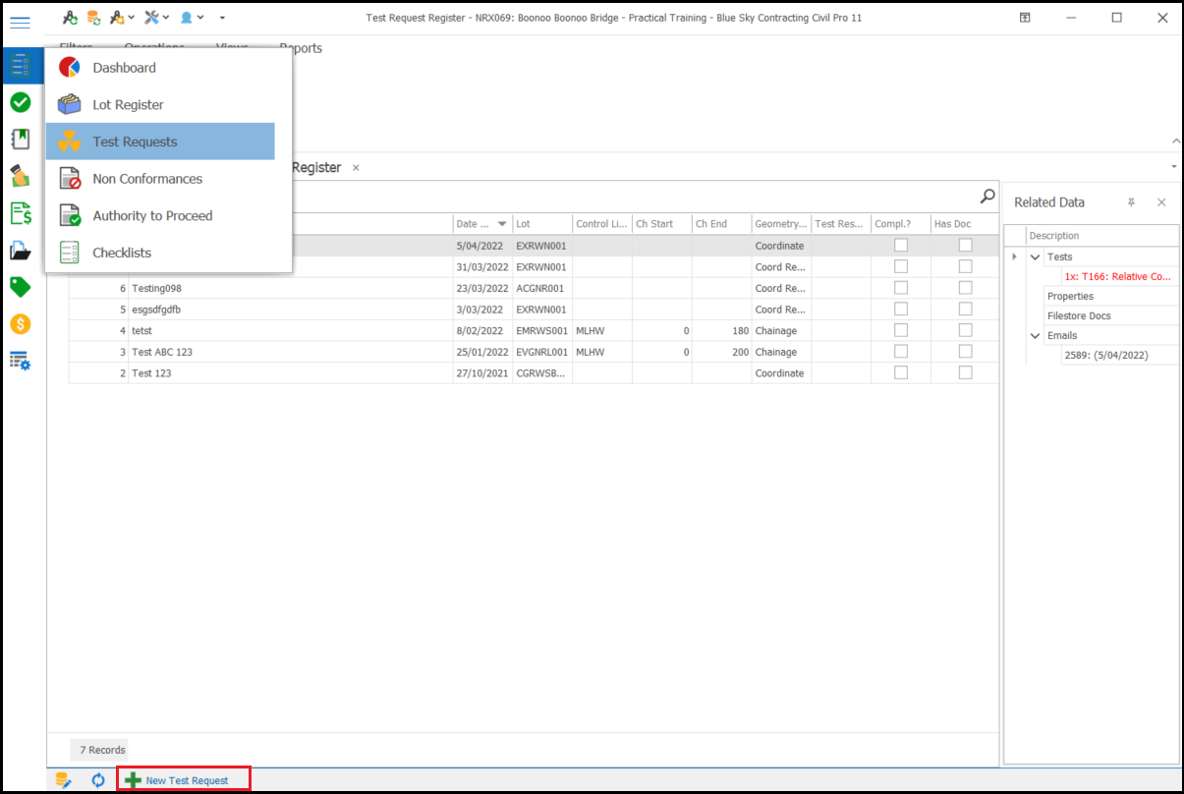The image size is (1184, 794).
Task: Collapse the Emails tree node
Action: pos(1035,336)
